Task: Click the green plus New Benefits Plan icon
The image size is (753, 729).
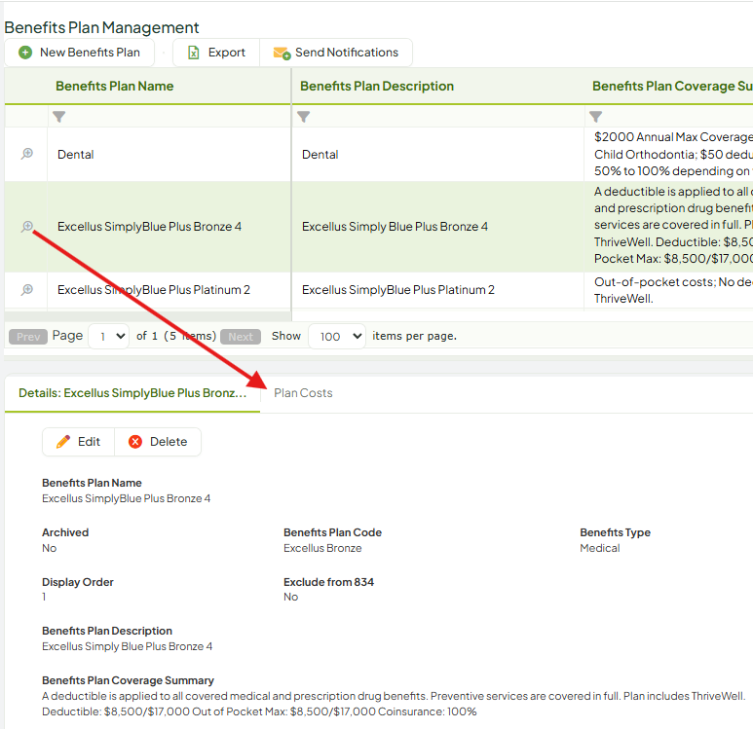Action: click(25, 53)
